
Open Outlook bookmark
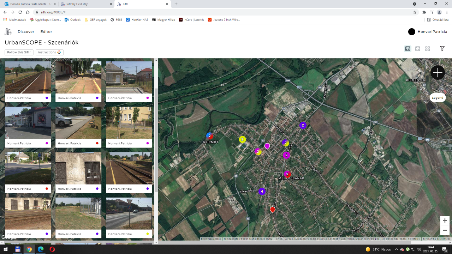coord(73,20)
